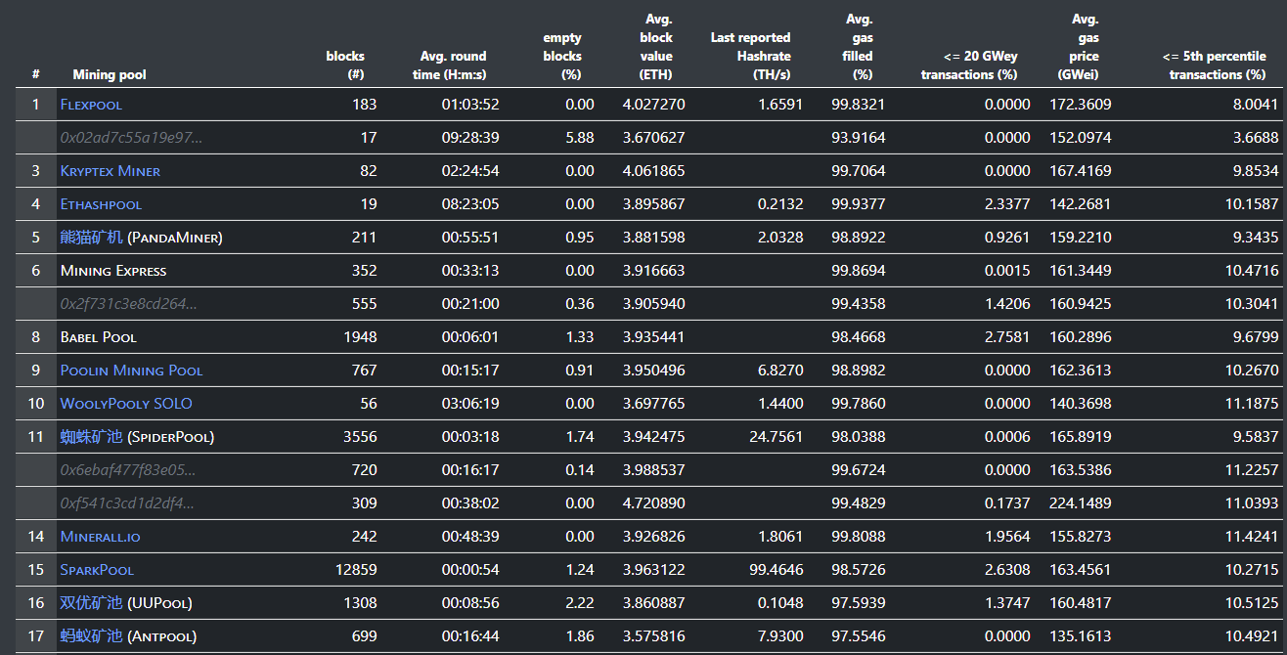This screenshot has height=655, width=1287.
Task: Select the 0x02ad7c55a19e97 address row
Action: pyautogui.click(x=649, y=138)
